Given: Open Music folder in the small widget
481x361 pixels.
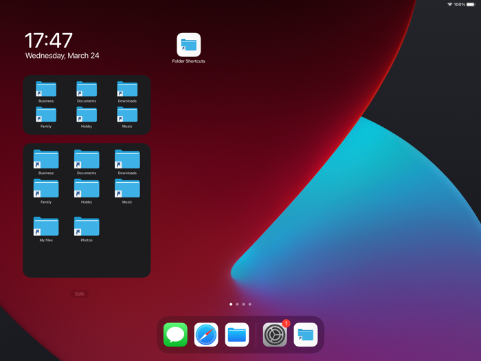Looking at the screenshot, I should (127, 117).
